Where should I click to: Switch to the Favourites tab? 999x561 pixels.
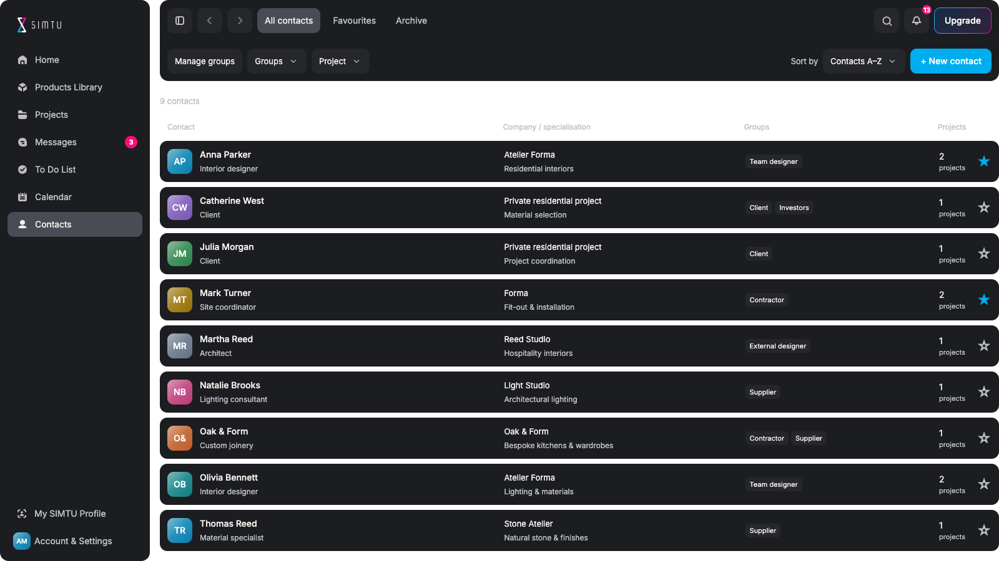[x=354, y=21]
